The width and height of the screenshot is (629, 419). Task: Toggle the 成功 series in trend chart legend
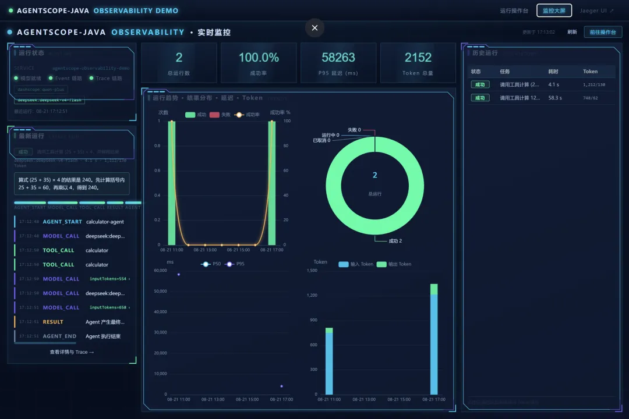point(196,115)
